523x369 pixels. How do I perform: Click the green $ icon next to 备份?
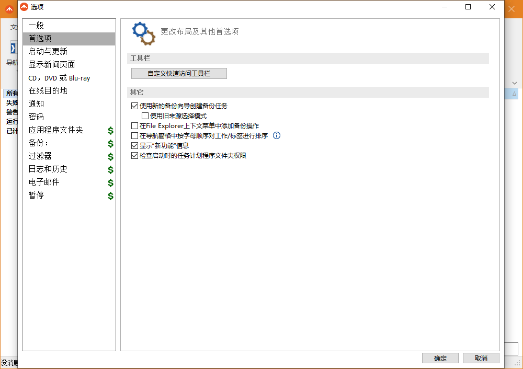tap(110, 143)
